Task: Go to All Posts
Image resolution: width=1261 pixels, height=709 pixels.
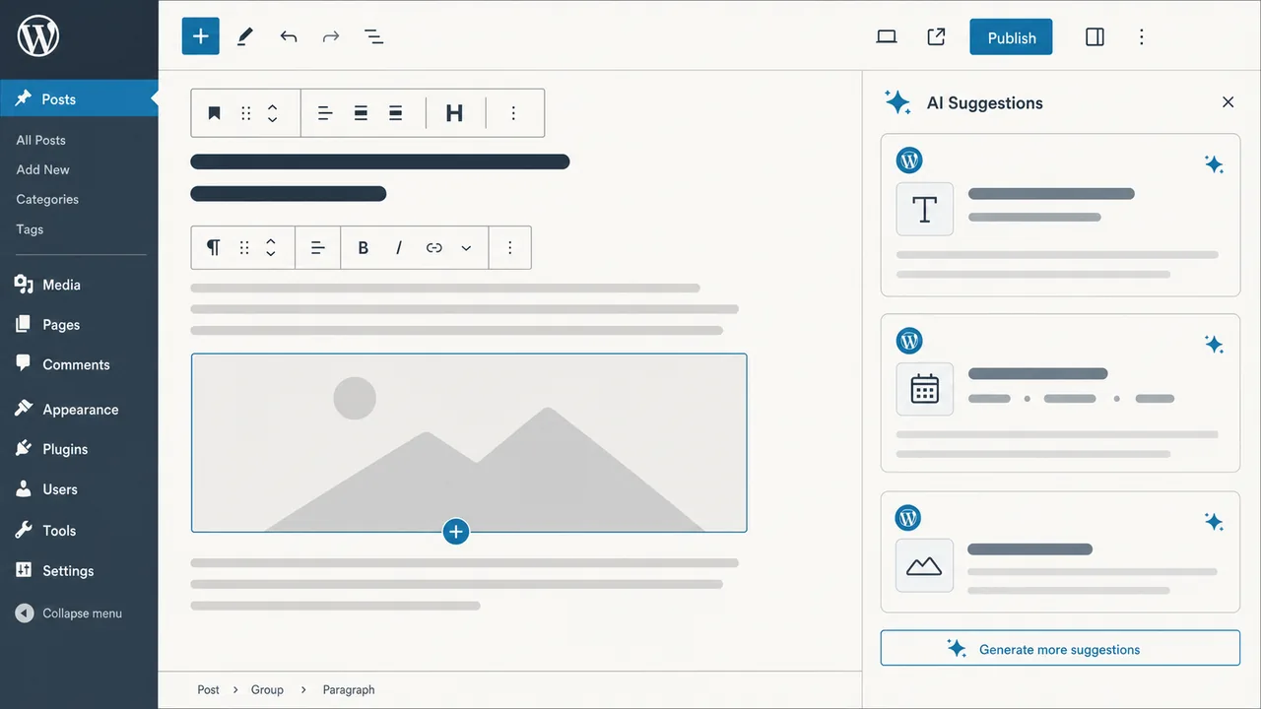Action: (41, 140)
